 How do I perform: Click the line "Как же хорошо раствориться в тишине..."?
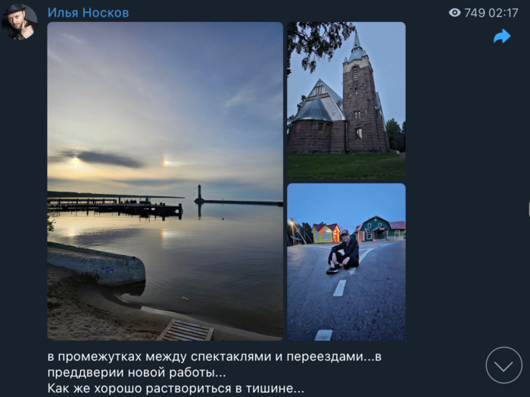pyautogui.click(x=176, y=388)
